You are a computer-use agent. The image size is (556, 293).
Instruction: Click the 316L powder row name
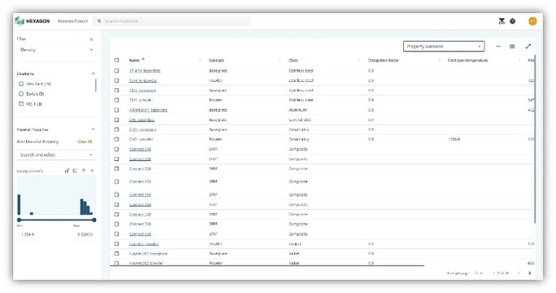pyautogui.click(x=141, y=100)
